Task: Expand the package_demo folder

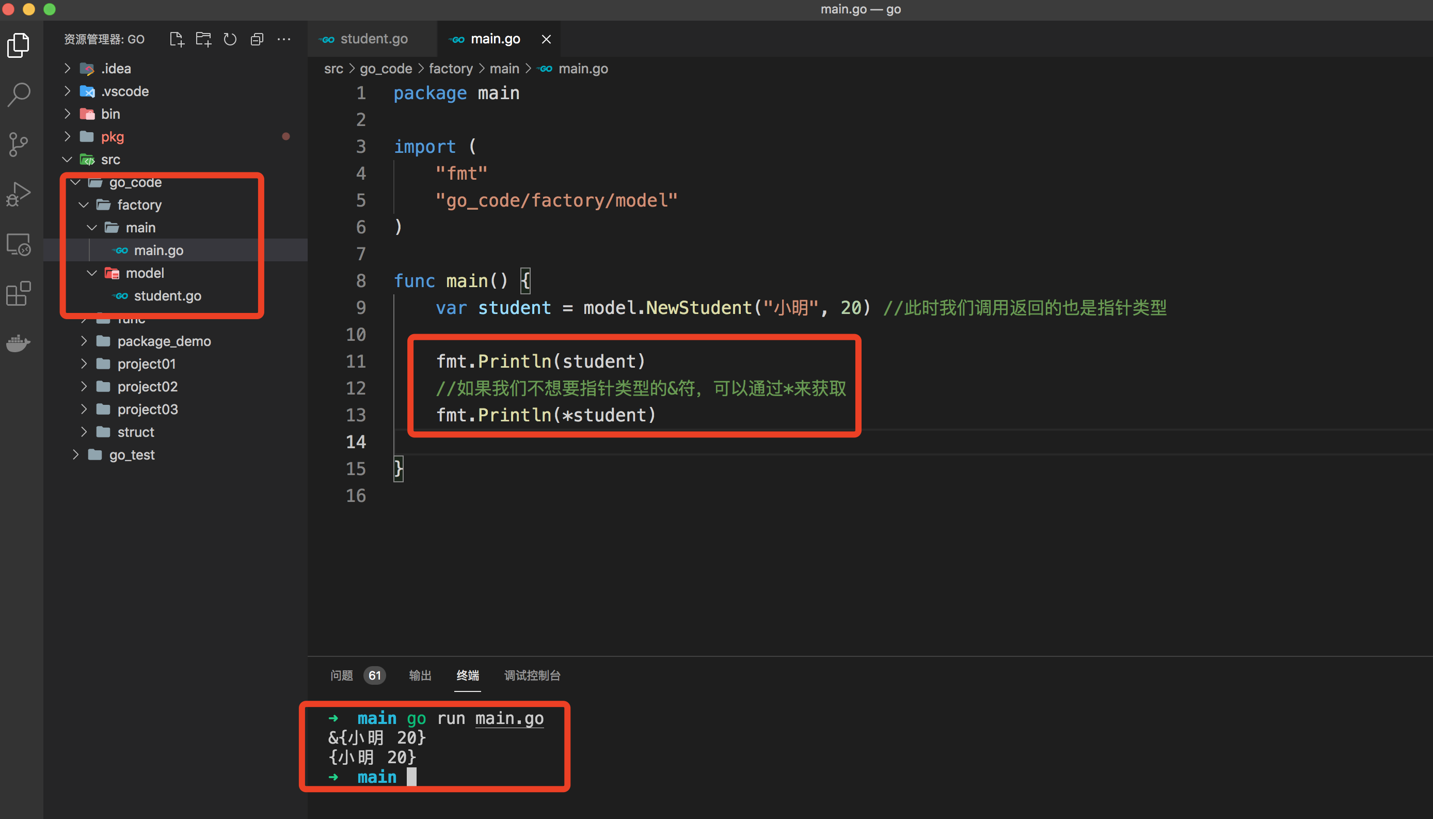Action: 164,341
